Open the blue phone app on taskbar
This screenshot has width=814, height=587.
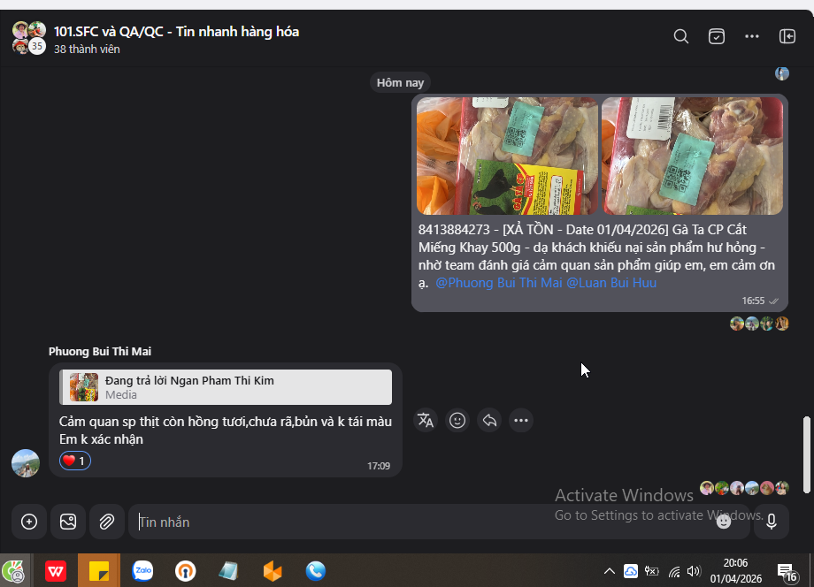315,571
